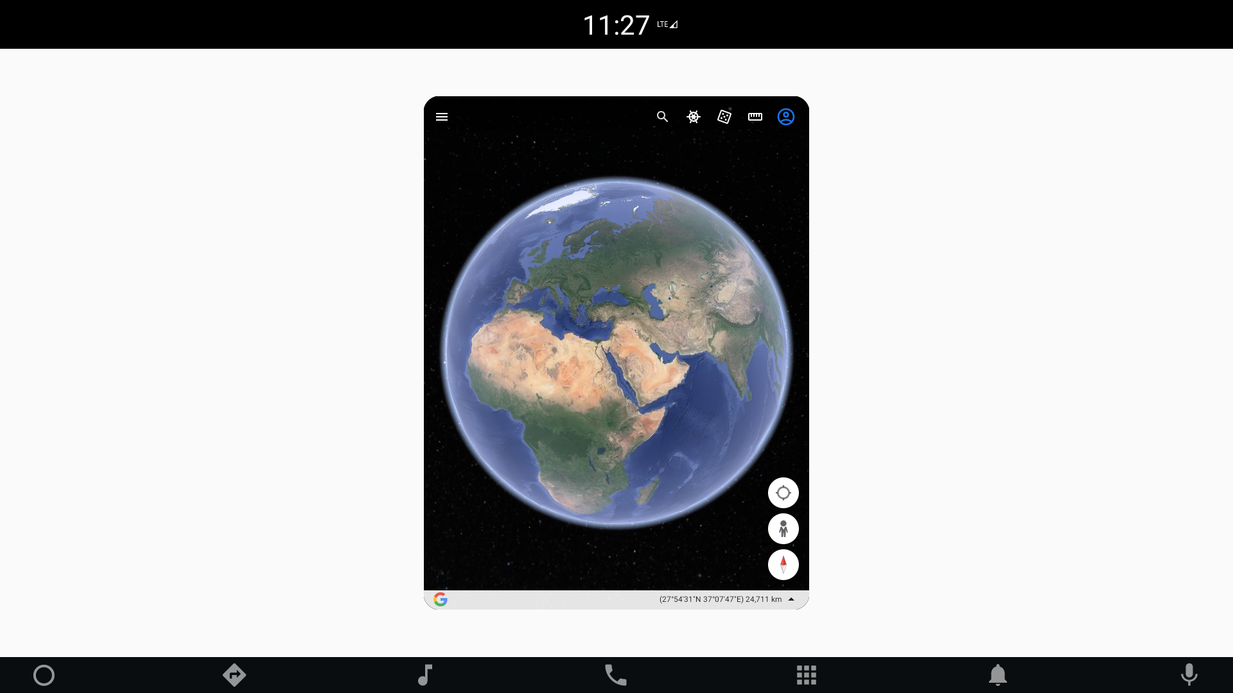Click the Street View pegman icon
Viewport: 1233px width, 693px height.
[x=783, y=529]
